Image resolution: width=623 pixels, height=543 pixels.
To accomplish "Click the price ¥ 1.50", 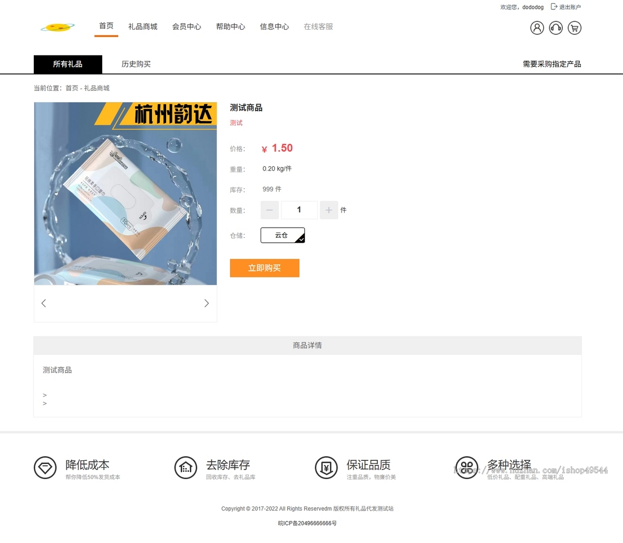I will pos(277,148).
